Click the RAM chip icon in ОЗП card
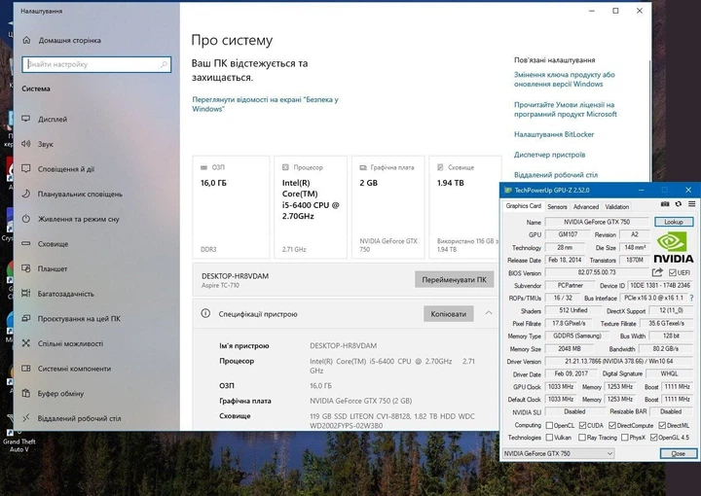This screenshot has width=701, height=496. point(203,167)
